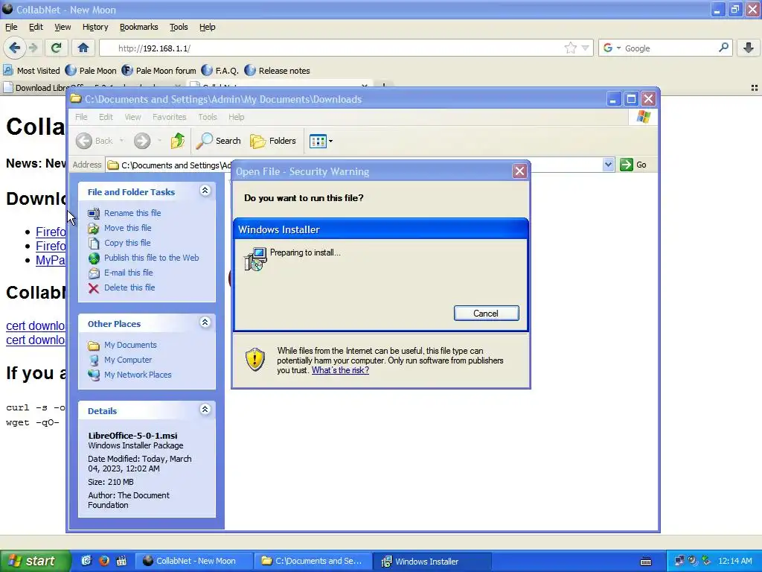Screen dimensions: 762x572
Task: Toggle the Folders pane in Explorer
Action: 272,141
